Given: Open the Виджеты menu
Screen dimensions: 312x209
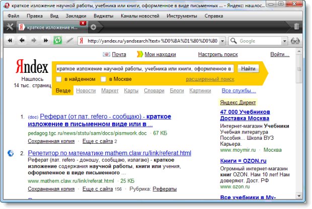Looking at the screenshot, I should click(x=104, y=16).
